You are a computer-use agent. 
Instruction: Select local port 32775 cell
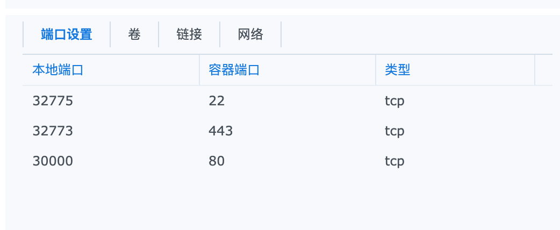point(53,101)
